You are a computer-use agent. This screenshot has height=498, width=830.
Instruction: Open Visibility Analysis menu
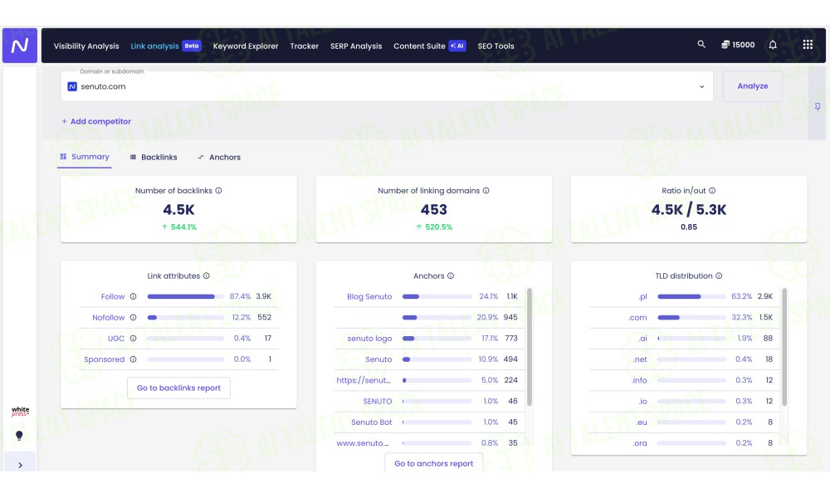[x=86, y=46]
